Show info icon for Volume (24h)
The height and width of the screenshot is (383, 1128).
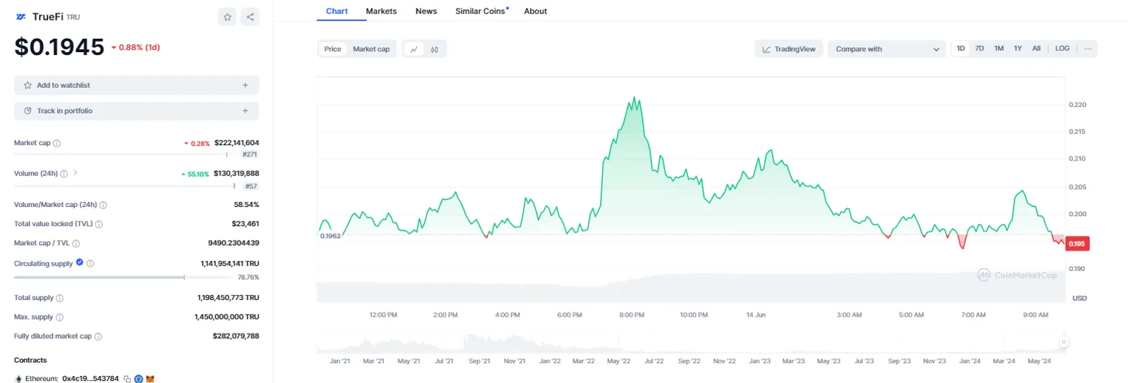tap(64, 174)
